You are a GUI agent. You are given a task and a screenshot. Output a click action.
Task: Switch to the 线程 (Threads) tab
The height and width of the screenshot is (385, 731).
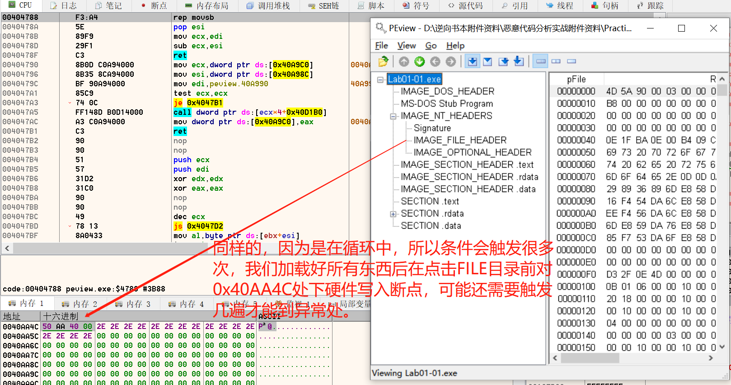coord(560,5)
